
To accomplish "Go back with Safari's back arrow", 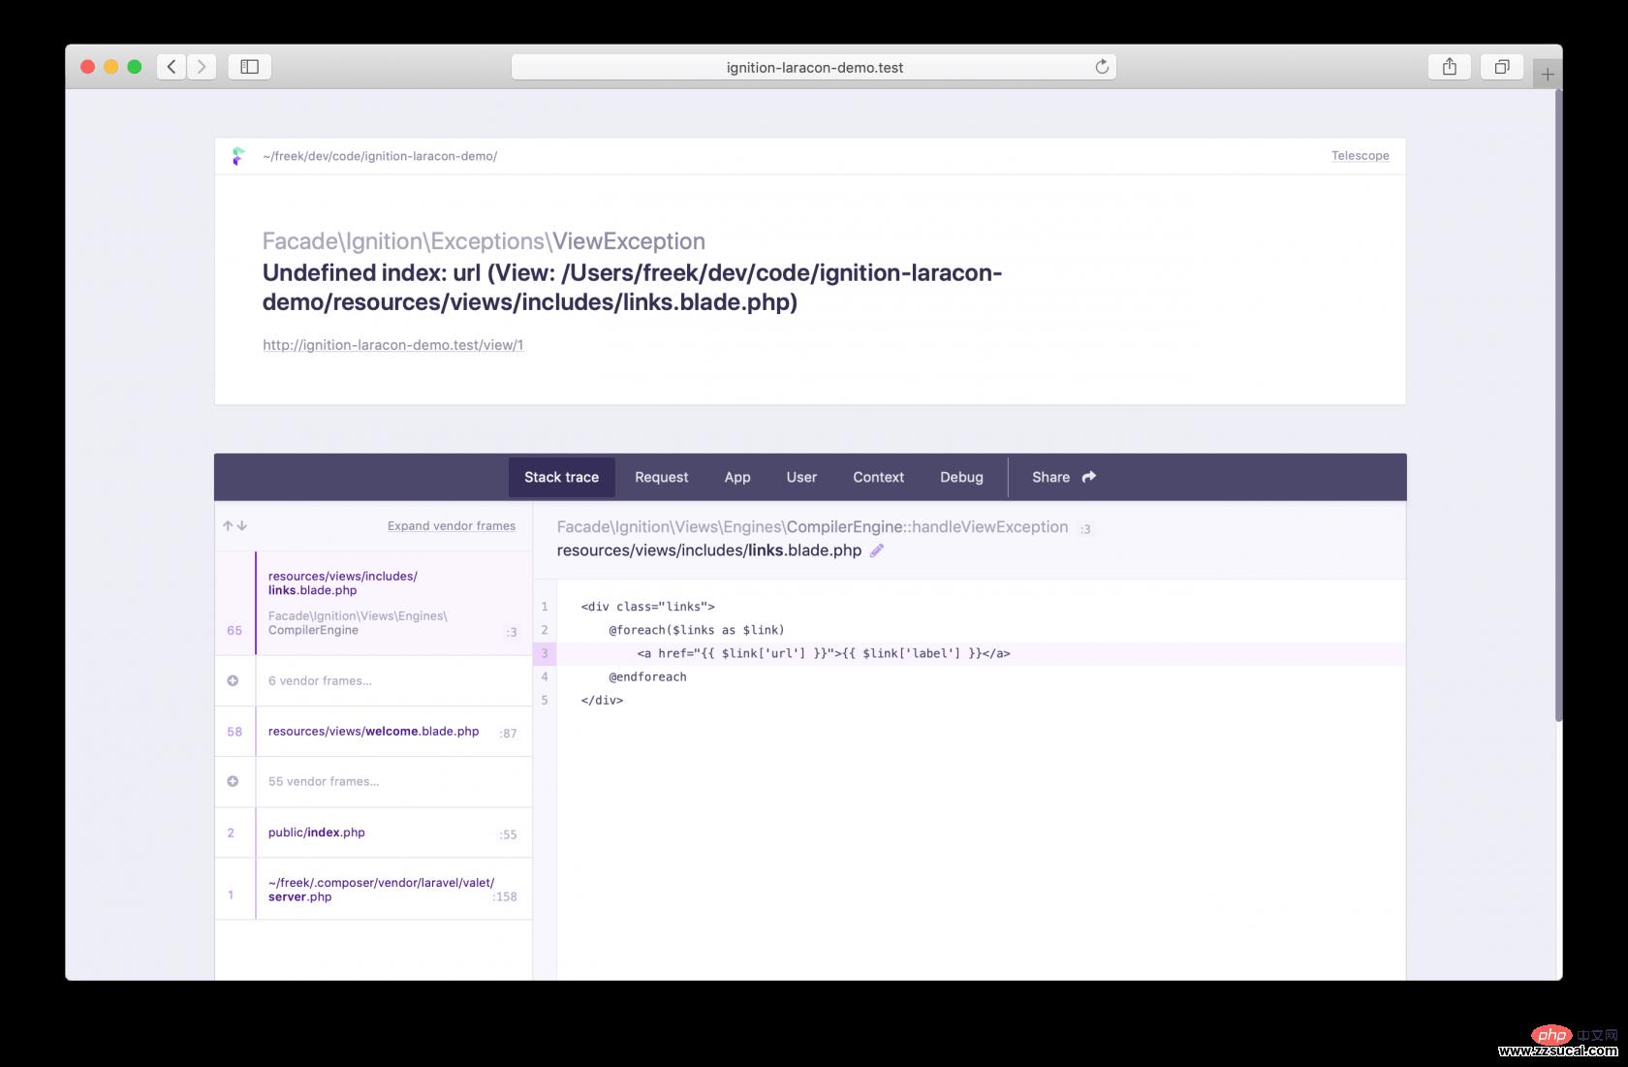I will click(172, 67).
